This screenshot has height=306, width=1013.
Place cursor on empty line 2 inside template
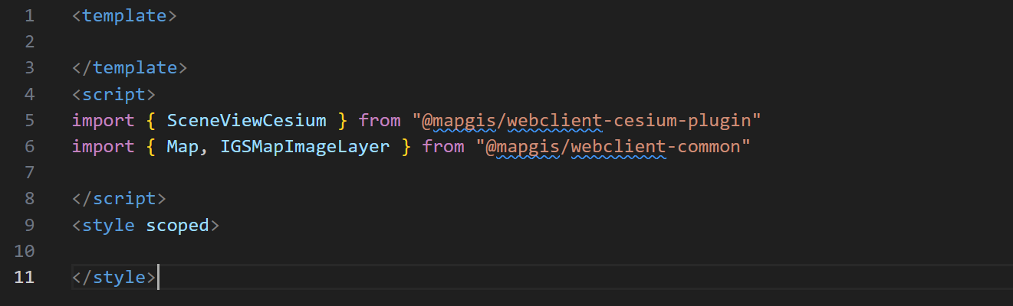click(x=537, y=41)
